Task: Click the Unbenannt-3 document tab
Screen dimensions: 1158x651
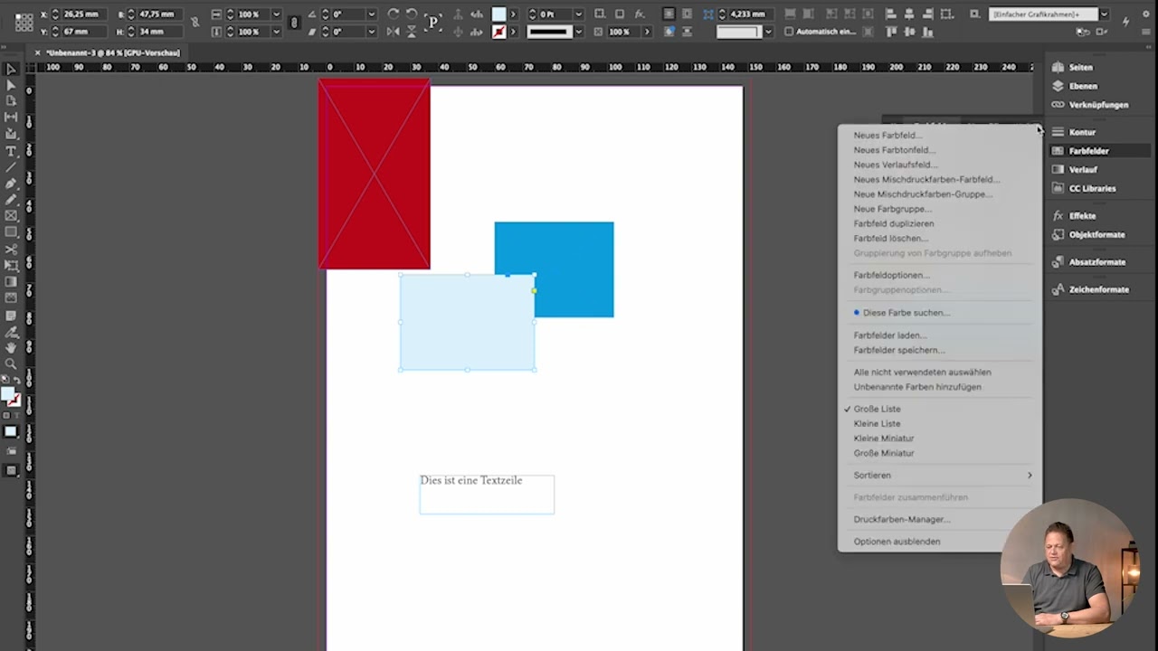Action: (x=112, y=52)
